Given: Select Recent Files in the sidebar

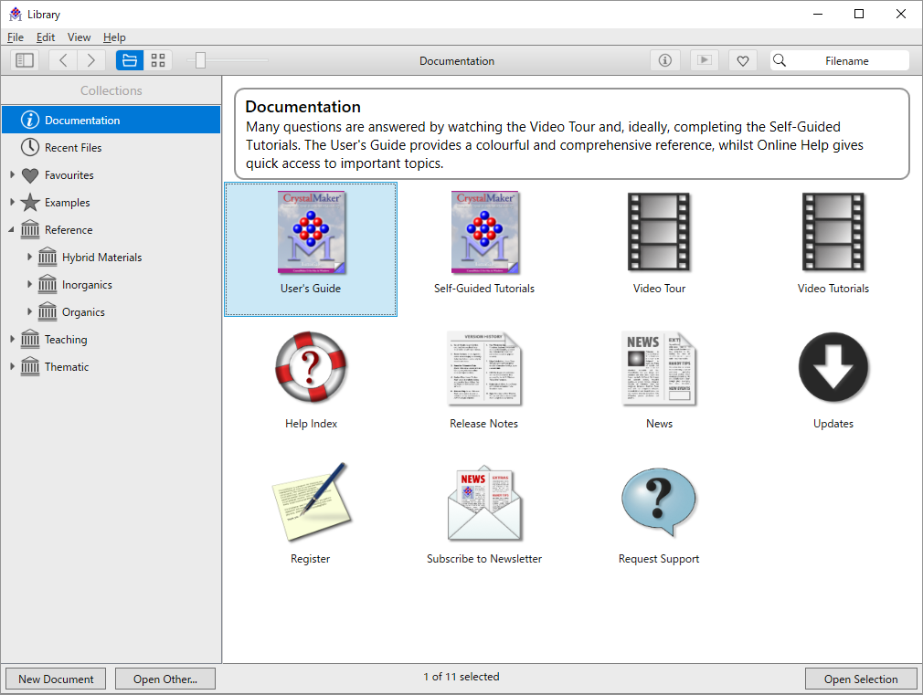Looking at the screenshot, I should [x=111, y=147].
